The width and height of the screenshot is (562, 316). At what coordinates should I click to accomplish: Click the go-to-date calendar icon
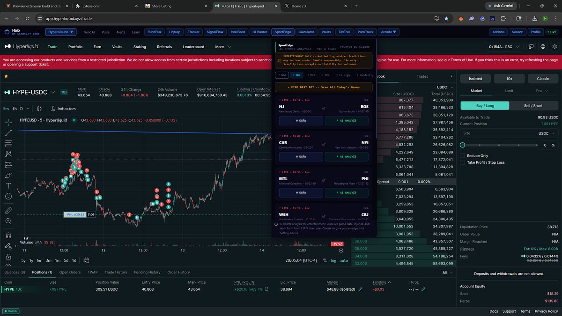(x=87, y=260)
